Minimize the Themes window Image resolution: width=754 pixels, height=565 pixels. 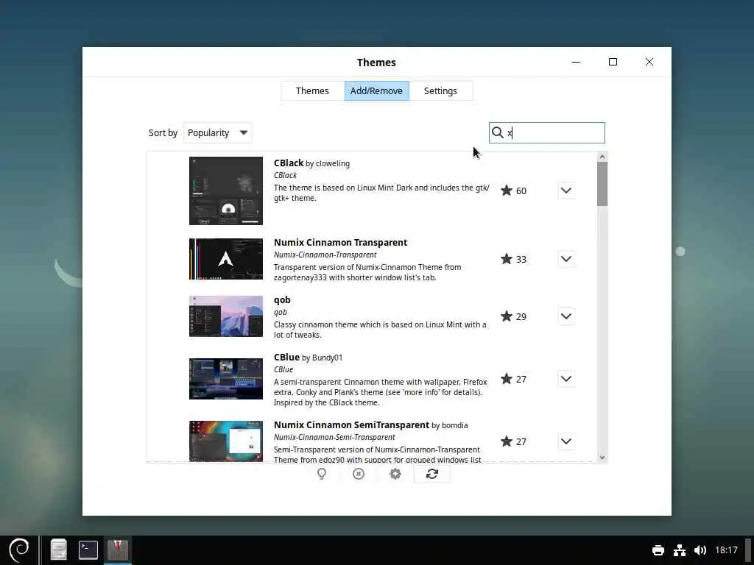(x=576, y=62)
